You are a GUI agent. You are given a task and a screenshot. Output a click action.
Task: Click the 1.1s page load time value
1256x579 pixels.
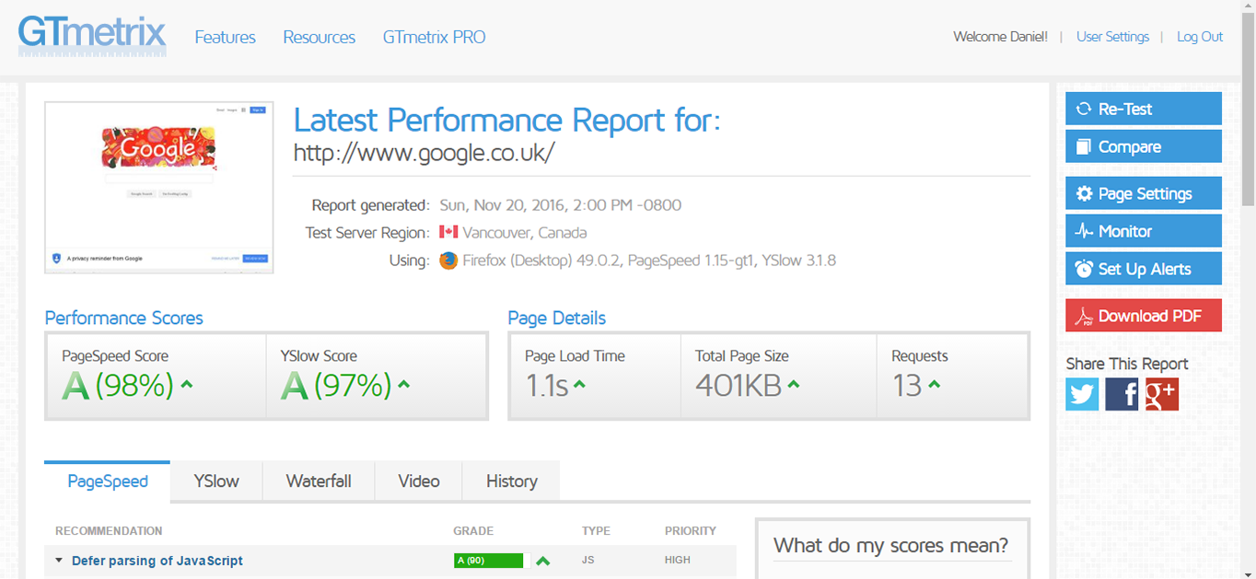[547, 385]
